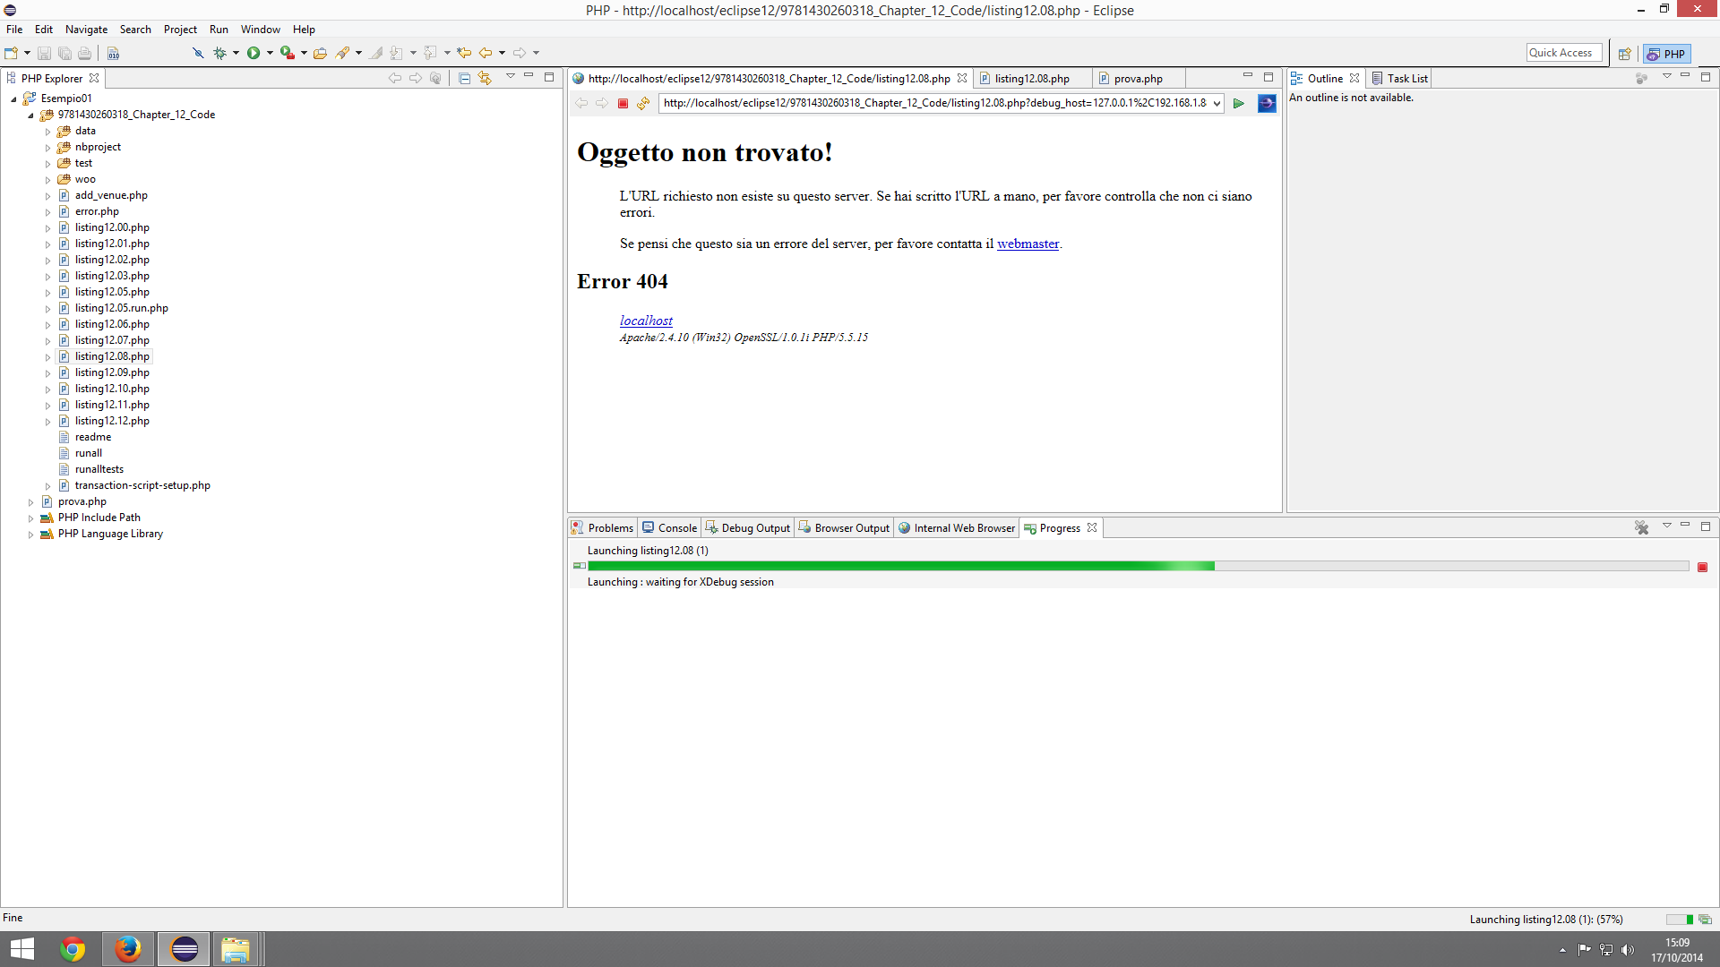Click the webmaster link
This screenshot has height=967, width=1720.
pyautogui.click(x=1028, y=244)
